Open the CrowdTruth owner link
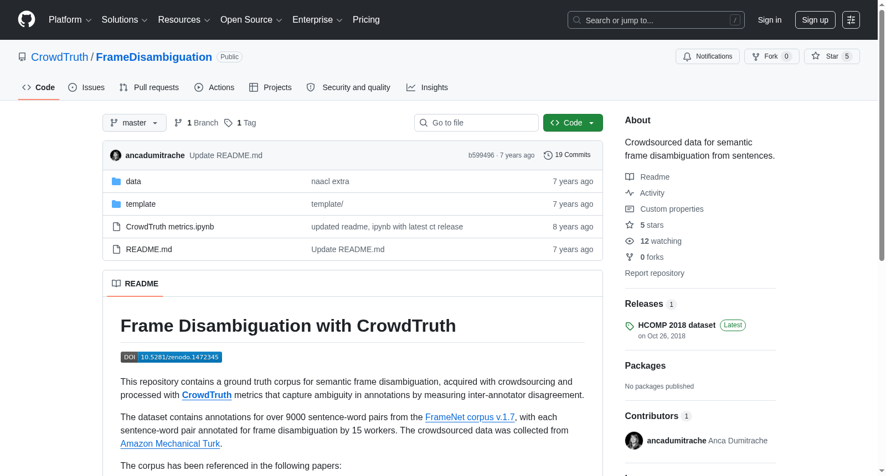 [x=60, y=57]
